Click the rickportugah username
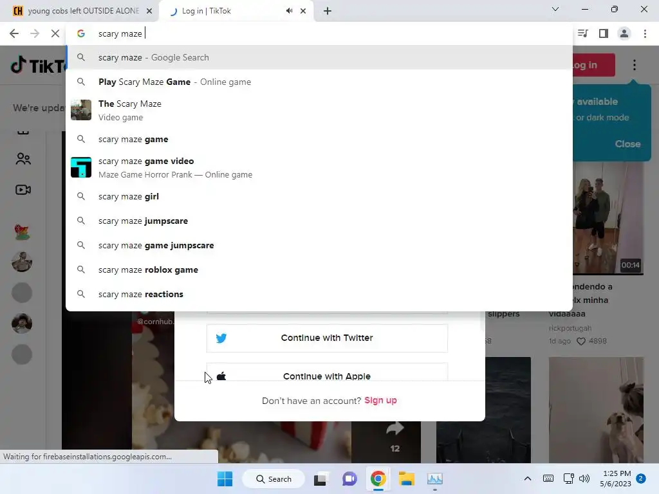This screenshot has height=494, width=659. click(570, 328)
